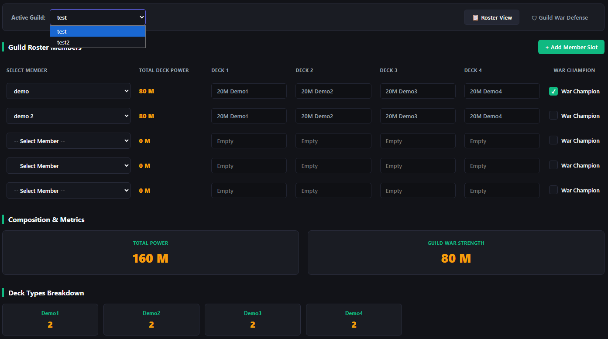Screen dimensions: 608x339
Task: Select the Demo2 deck type card
Action: 151,320
